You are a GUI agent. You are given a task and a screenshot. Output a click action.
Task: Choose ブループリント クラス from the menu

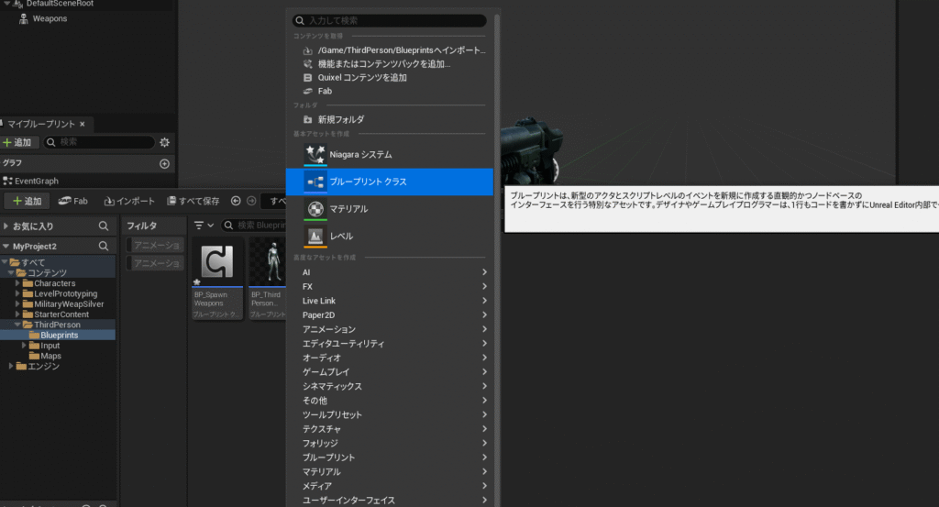(x=389, y=182)
